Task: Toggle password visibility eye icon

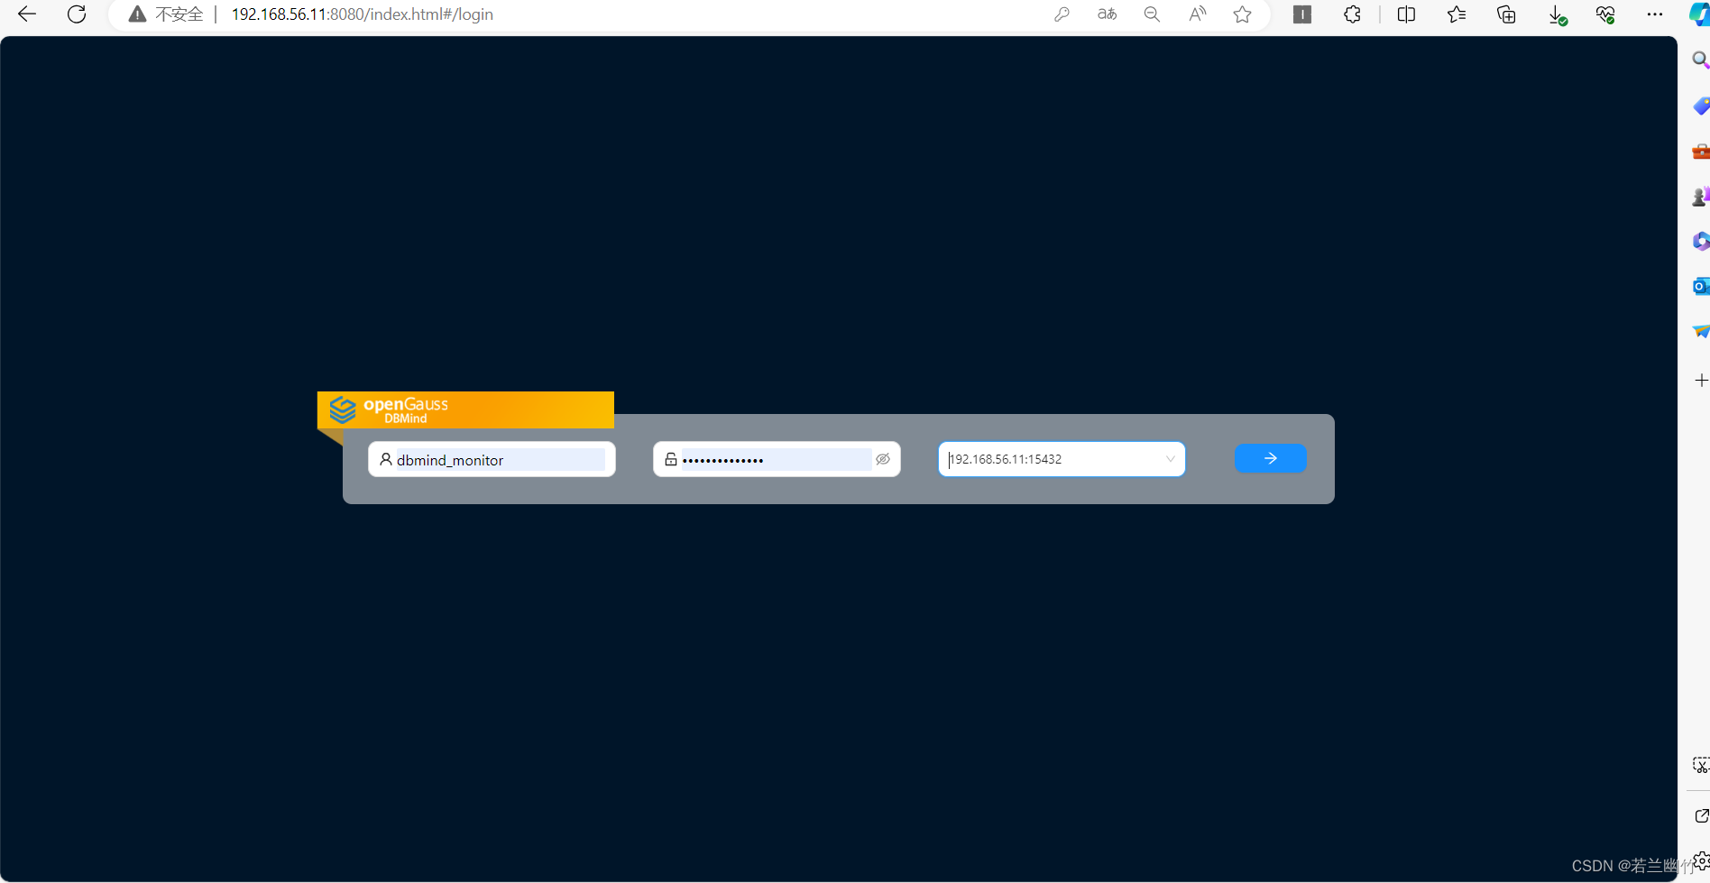Action: coord(883,459)
